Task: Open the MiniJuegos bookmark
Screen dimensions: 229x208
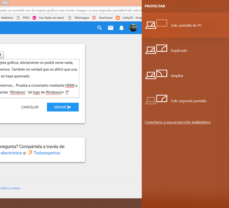Action: coord(82,18)
